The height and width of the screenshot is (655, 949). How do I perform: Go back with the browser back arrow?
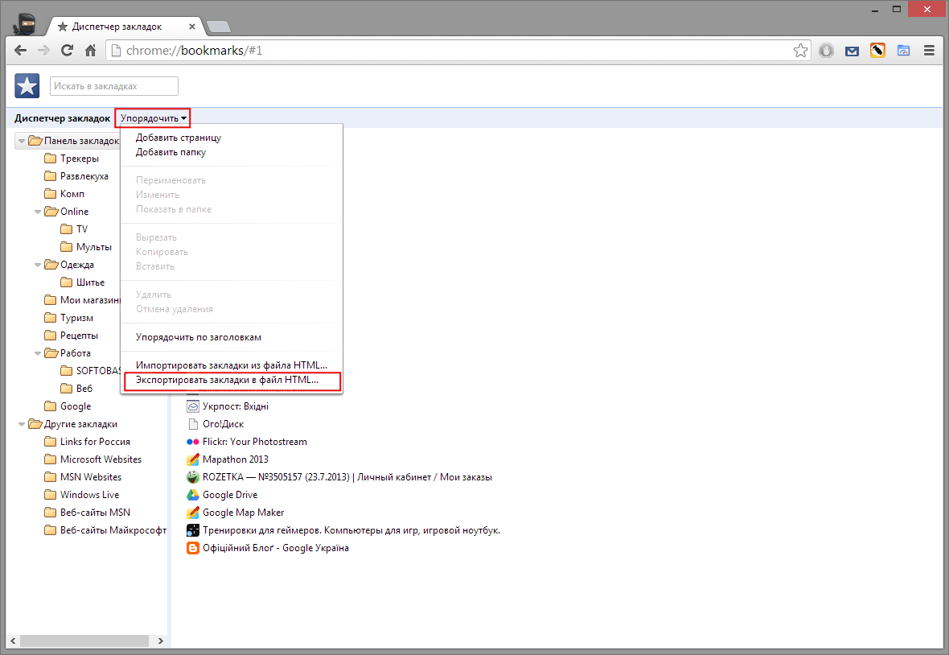21,51
